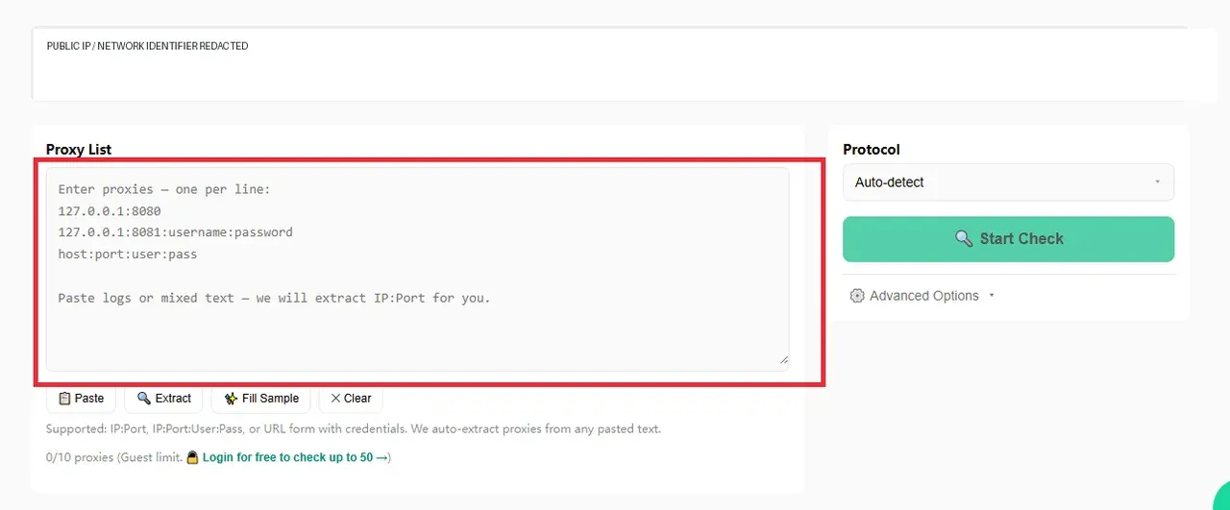
Task: Click the sparkle icon on Fill Sample
Action: tap(231, 399)
